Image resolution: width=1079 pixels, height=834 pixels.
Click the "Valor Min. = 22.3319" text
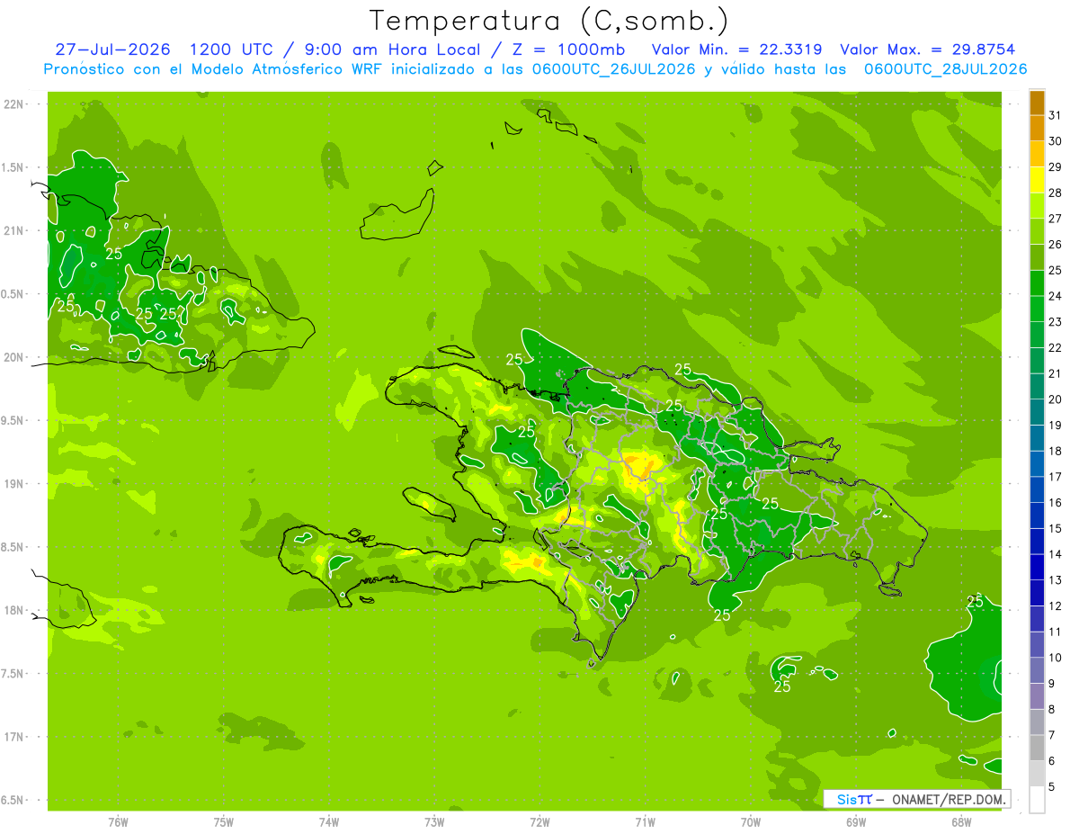point(736,49)
